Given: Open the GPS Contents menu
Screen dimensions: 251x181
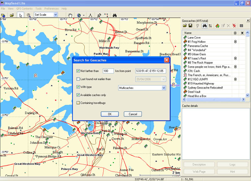Looking at the screenshot, I should coord(24,8).
